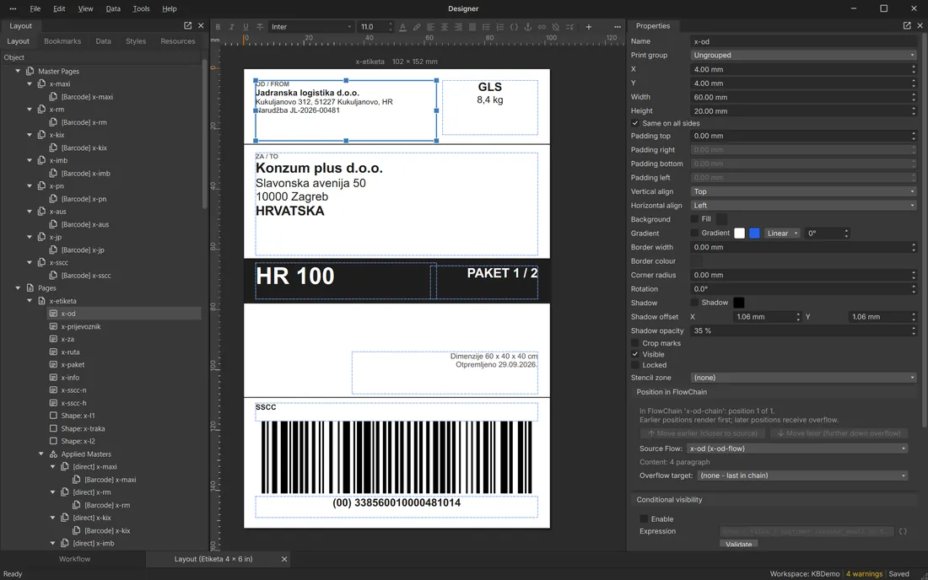This screenshot has height=580, width=928.
Task: Uncheck Same on all sides
Action: (635, 123)
